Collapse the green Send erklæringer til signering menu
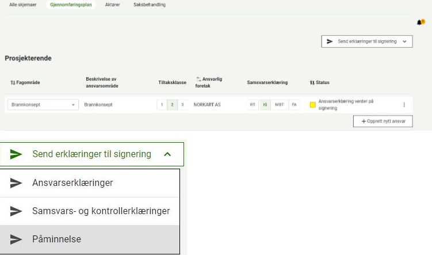 (x=167, y=154)
